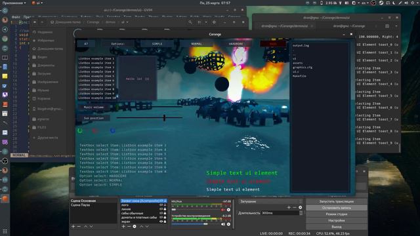Select NORMAL option in Corange
This screenshot has height=236, width=420.
click(197, 44)
